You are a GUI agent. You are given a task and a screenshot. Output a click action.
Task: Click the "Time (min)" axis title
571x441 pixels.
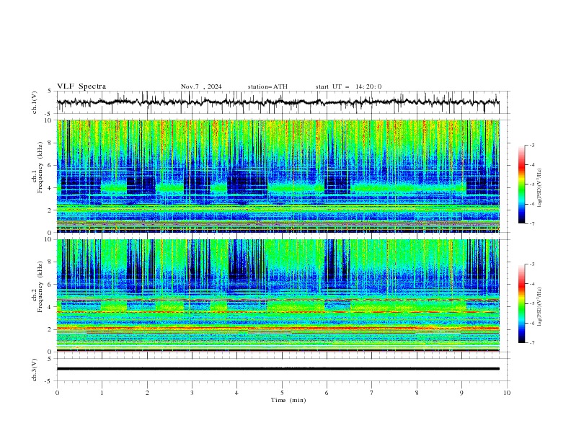coord(288,400)
